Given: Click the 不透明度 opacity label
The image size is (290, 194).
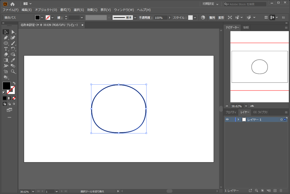Looking at the screenshot, I should (x=145, y=18).
